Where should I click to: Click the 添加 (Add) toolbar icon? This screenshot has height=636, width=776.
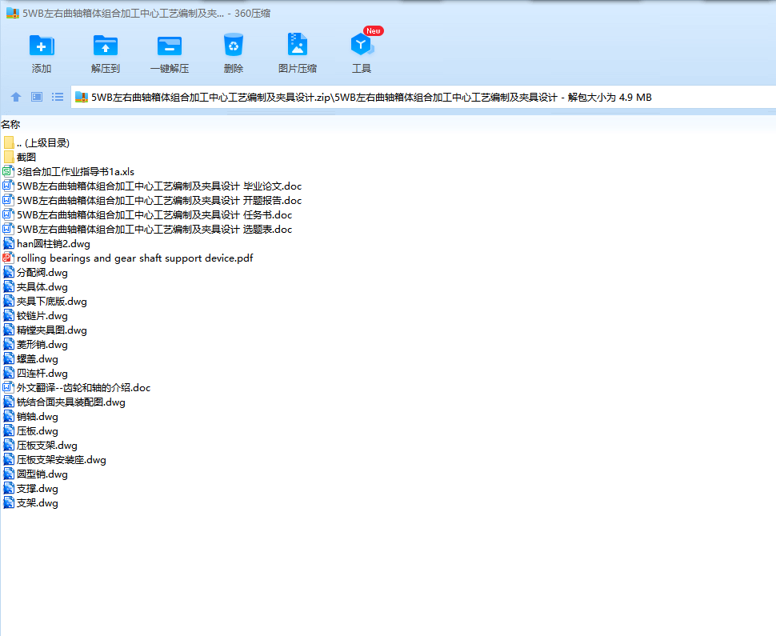42,46
